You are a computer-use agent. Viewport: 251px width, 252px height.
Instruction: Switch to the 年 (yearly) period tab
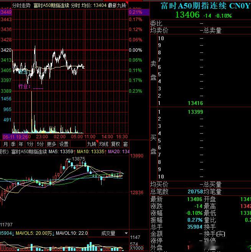21,144
